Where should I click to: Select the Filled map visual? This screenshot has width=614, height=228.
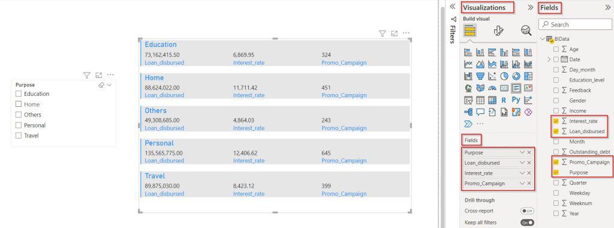click(480, 88)
